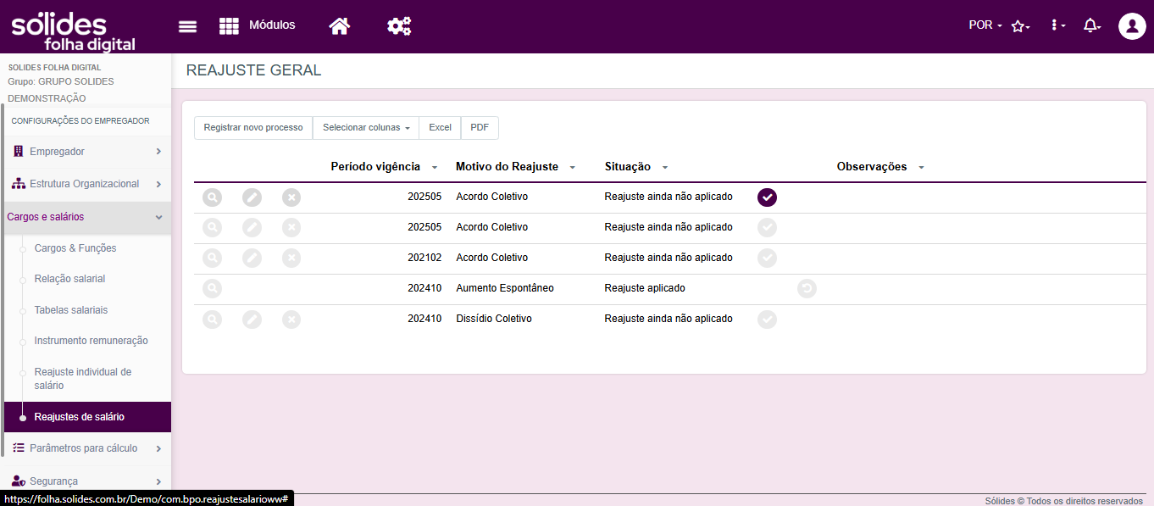Go to the home page icon
Screen dimensions: 1154x506
[x=339, y=26]
